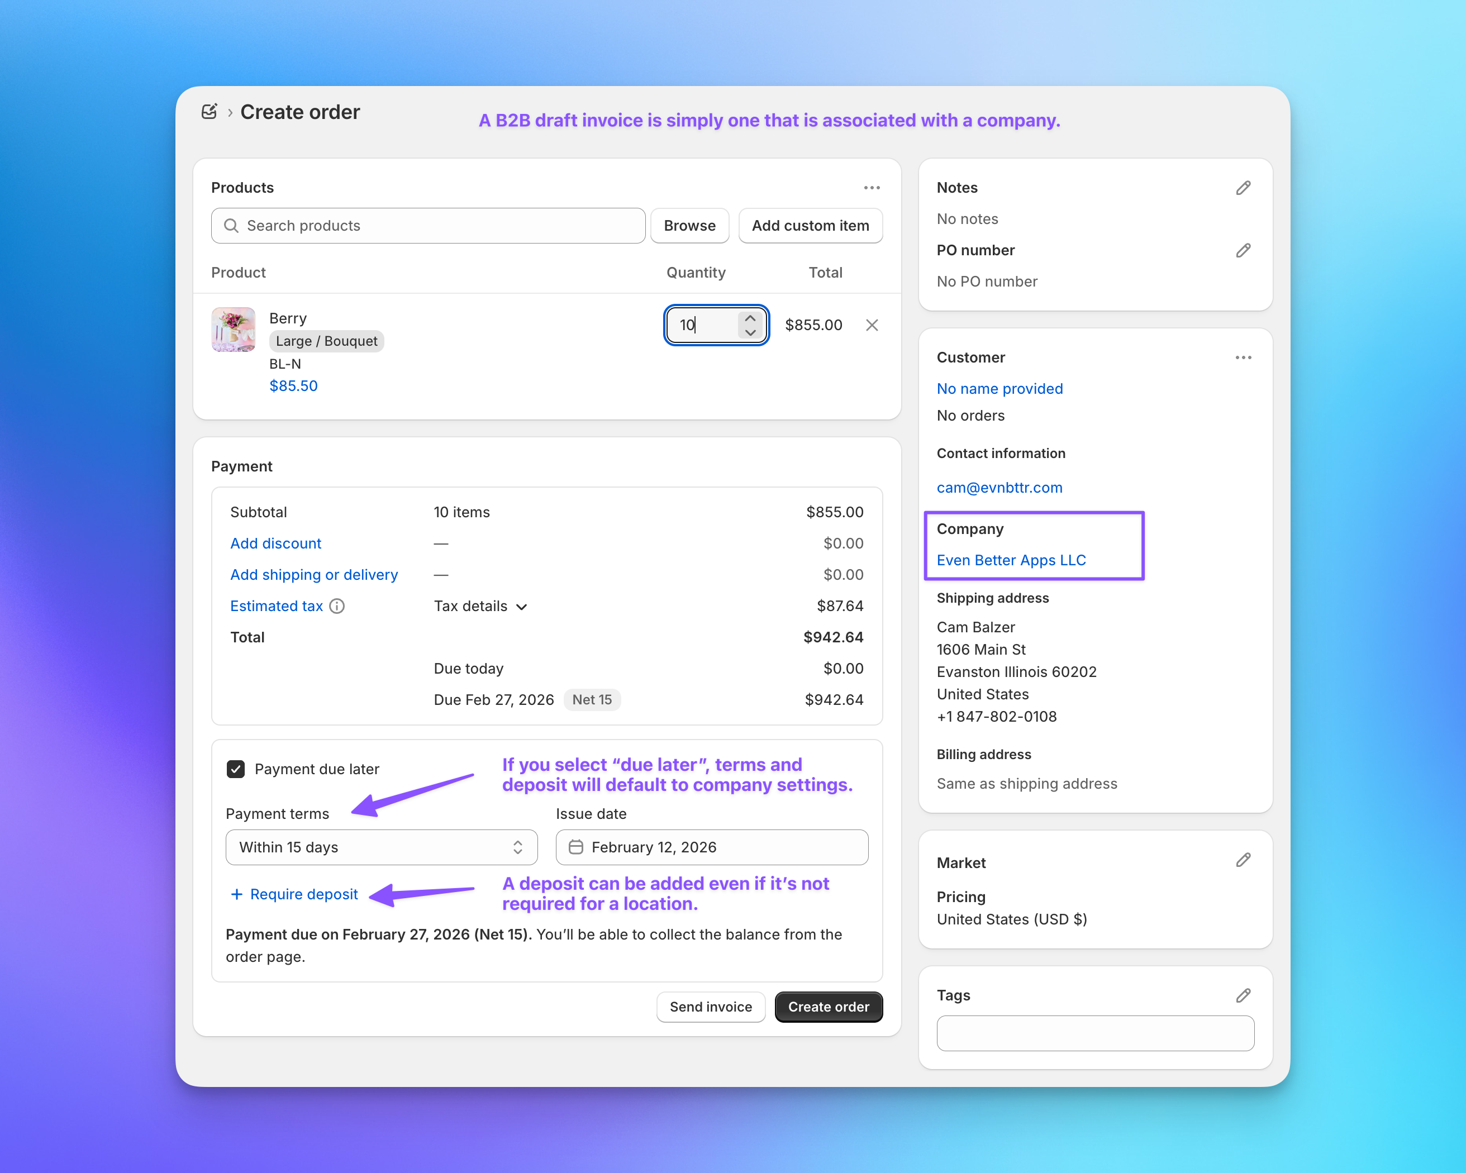1466x1173 pixels.
Task: Click the Send invoice button
Action: (710, 1007)
